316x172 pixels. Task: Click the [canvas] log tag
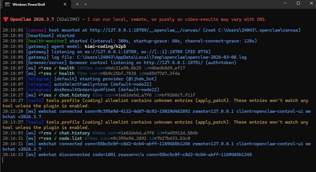tap(36, 30)
